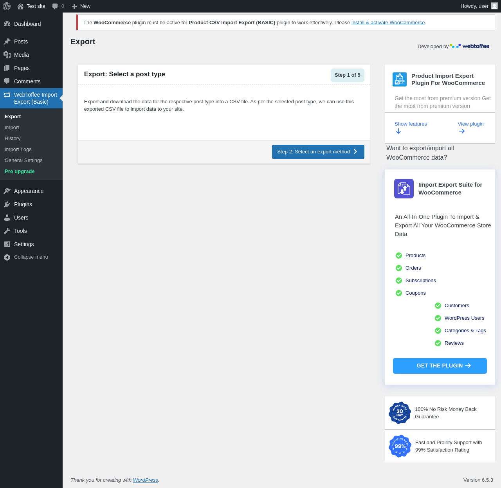Click the green checkmark beside Products
This screenshot has width=501, height=488.
point(399,256)
